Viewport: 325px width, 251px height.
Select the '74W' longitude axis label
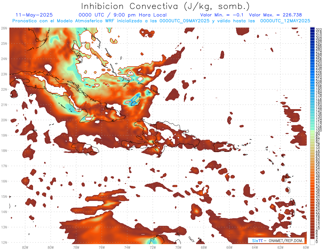127,247
